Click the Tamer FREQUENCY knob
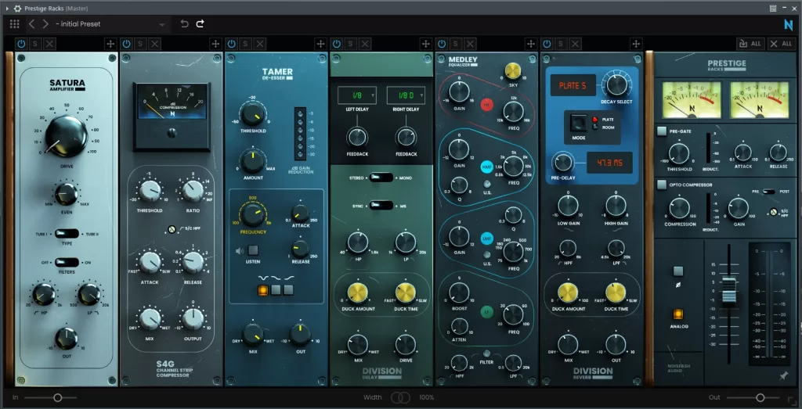 click(x=253, y=214)
